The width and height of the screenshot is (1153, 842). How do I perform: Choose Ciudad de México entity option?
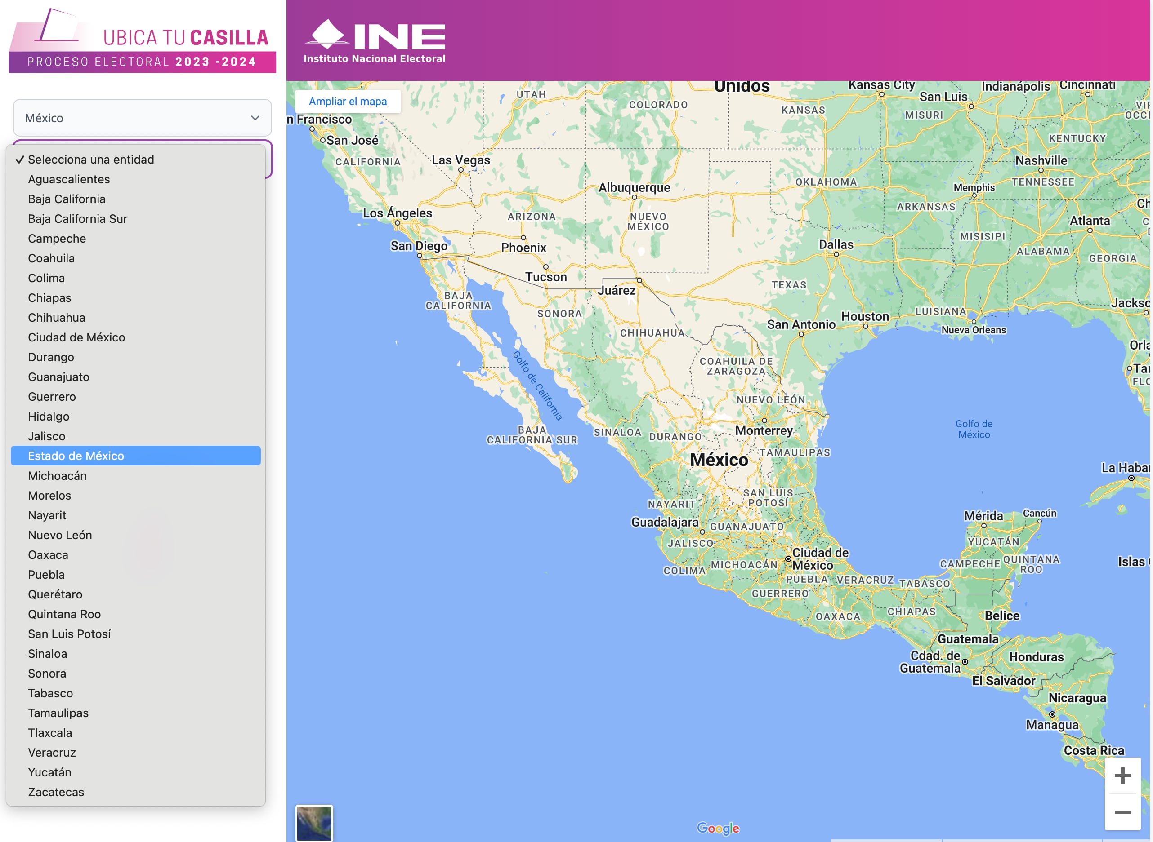coord(76,337)
